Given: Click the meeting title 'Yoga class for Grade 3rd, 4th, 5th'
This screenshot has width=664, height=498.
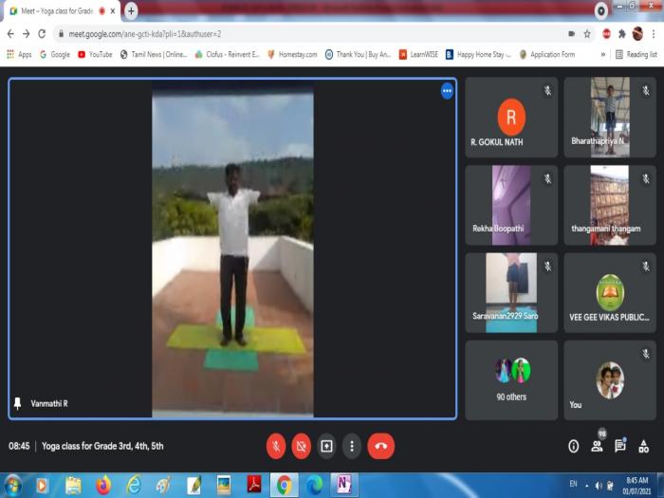Looking at the screenshot, I should click(x=102, y=446).
